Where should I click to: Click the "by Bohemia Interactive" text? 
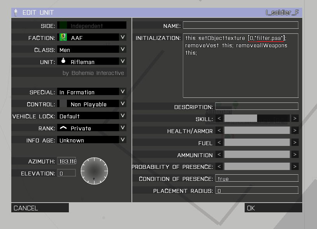[x=93, y=73]
